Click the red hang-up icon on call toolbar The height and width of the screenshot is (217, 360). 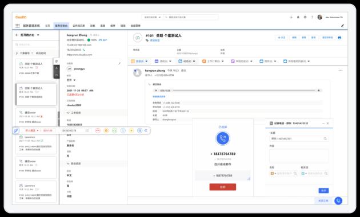[x=98, y=130]
